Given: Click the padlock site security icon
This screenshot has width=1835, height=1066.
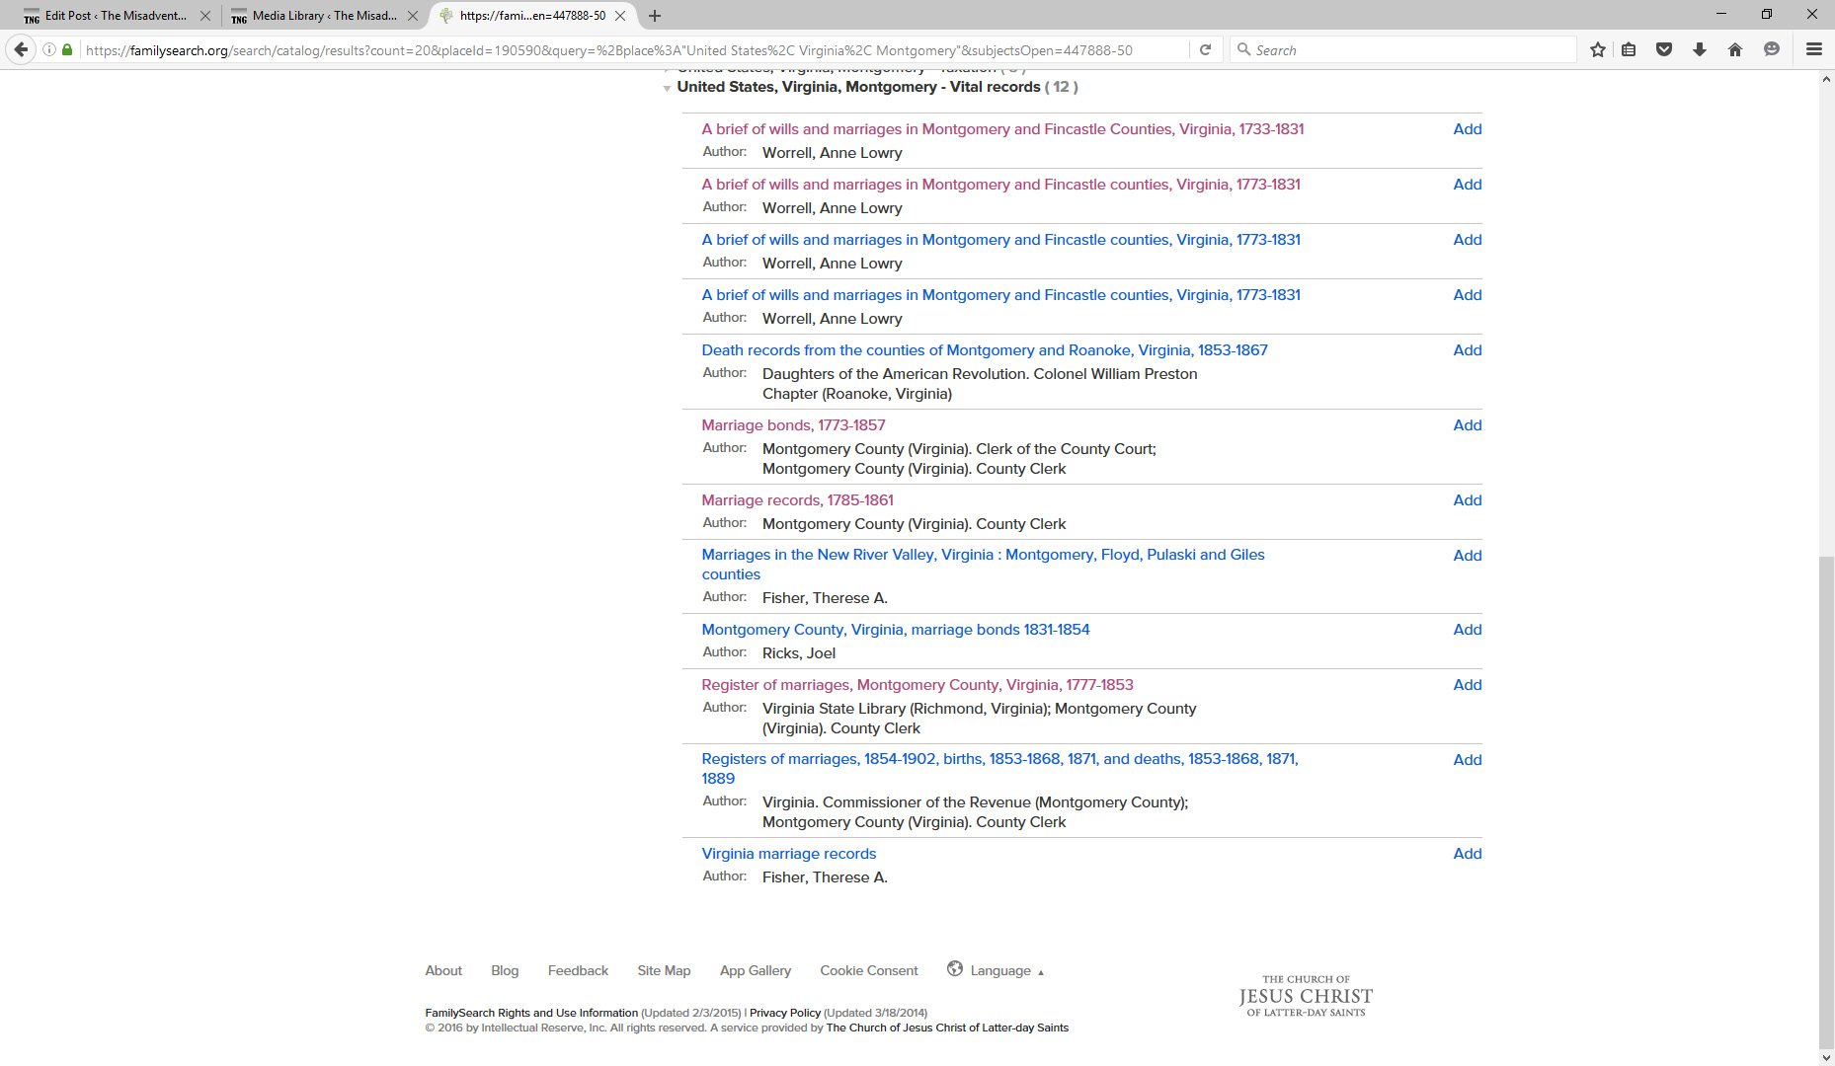Looking at the screenshot, I should point(67,49).
